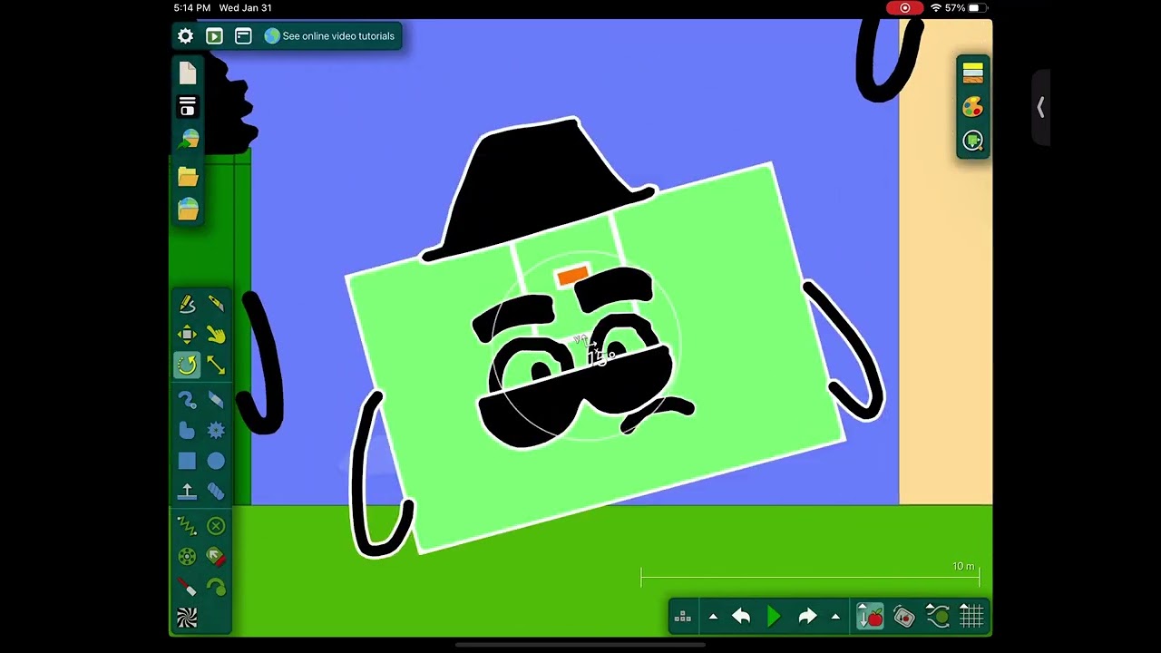Select the Texture tool
The width and height of the screenshot is (1161, 653).
tap(187, 619)
